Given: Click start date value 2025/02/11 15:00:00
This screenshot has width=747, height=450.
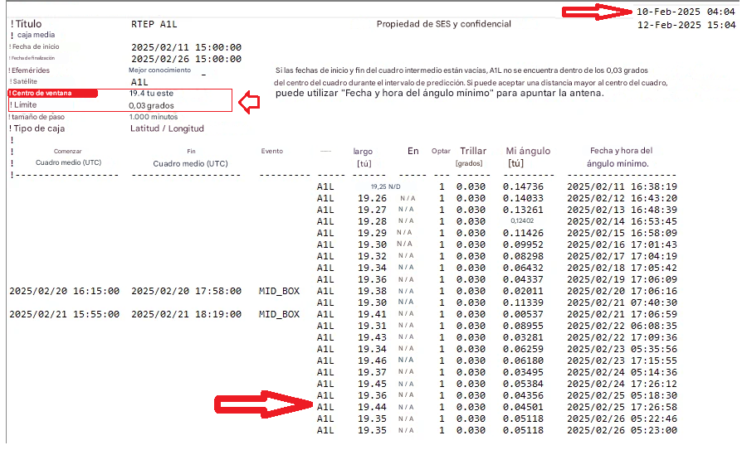Looking at the screenshot, I should [186, 47].
